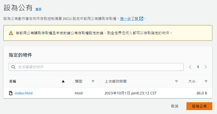Confirm with the orange 設為公有 button
This screenshot has height=114, width=217.
[199, 106]
